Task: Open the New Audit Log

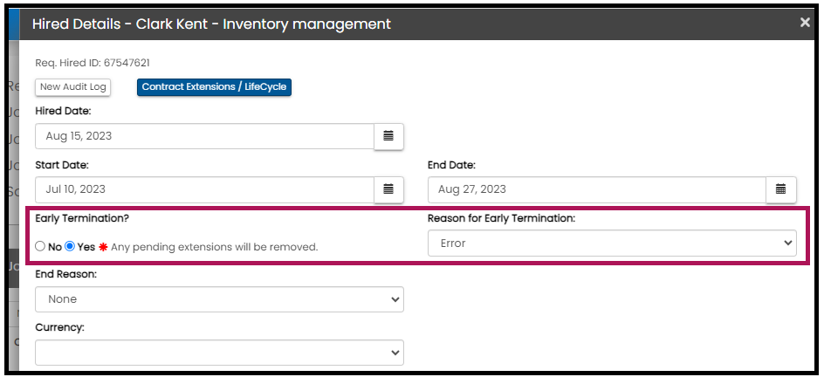Action: click(73, 87)
